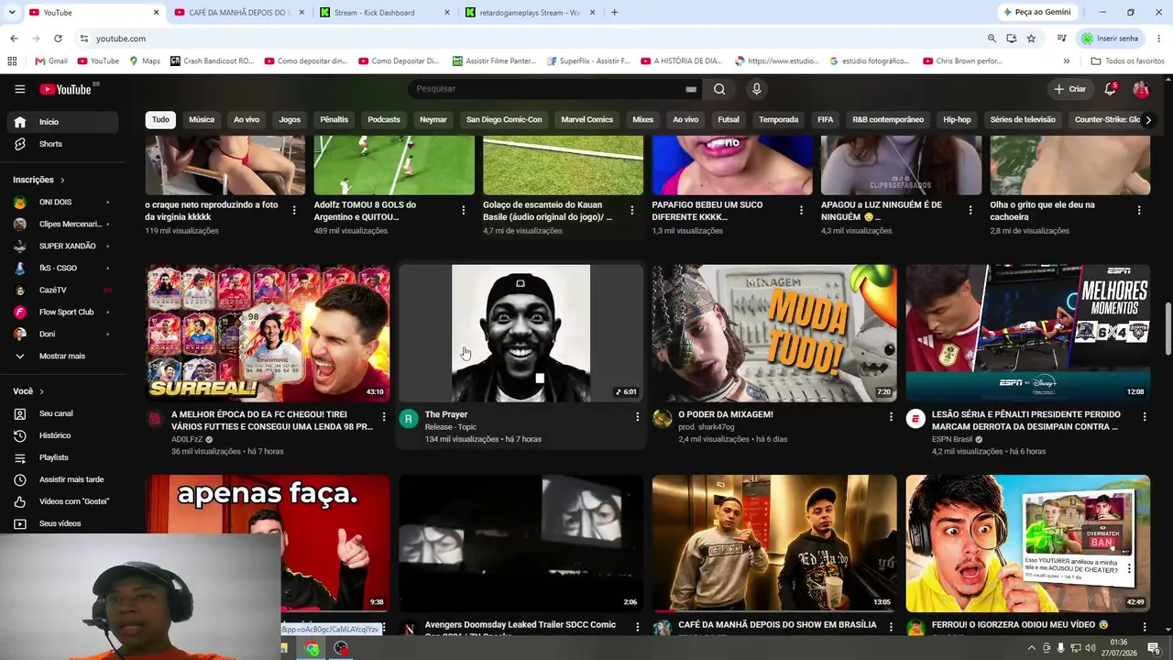Click the YouTube search input field
This screenshot has width=1173, height=660.
tap(550, 89)
